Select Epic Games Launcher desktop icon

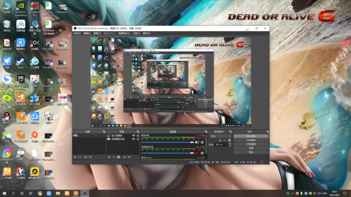[x=21, y=82]
